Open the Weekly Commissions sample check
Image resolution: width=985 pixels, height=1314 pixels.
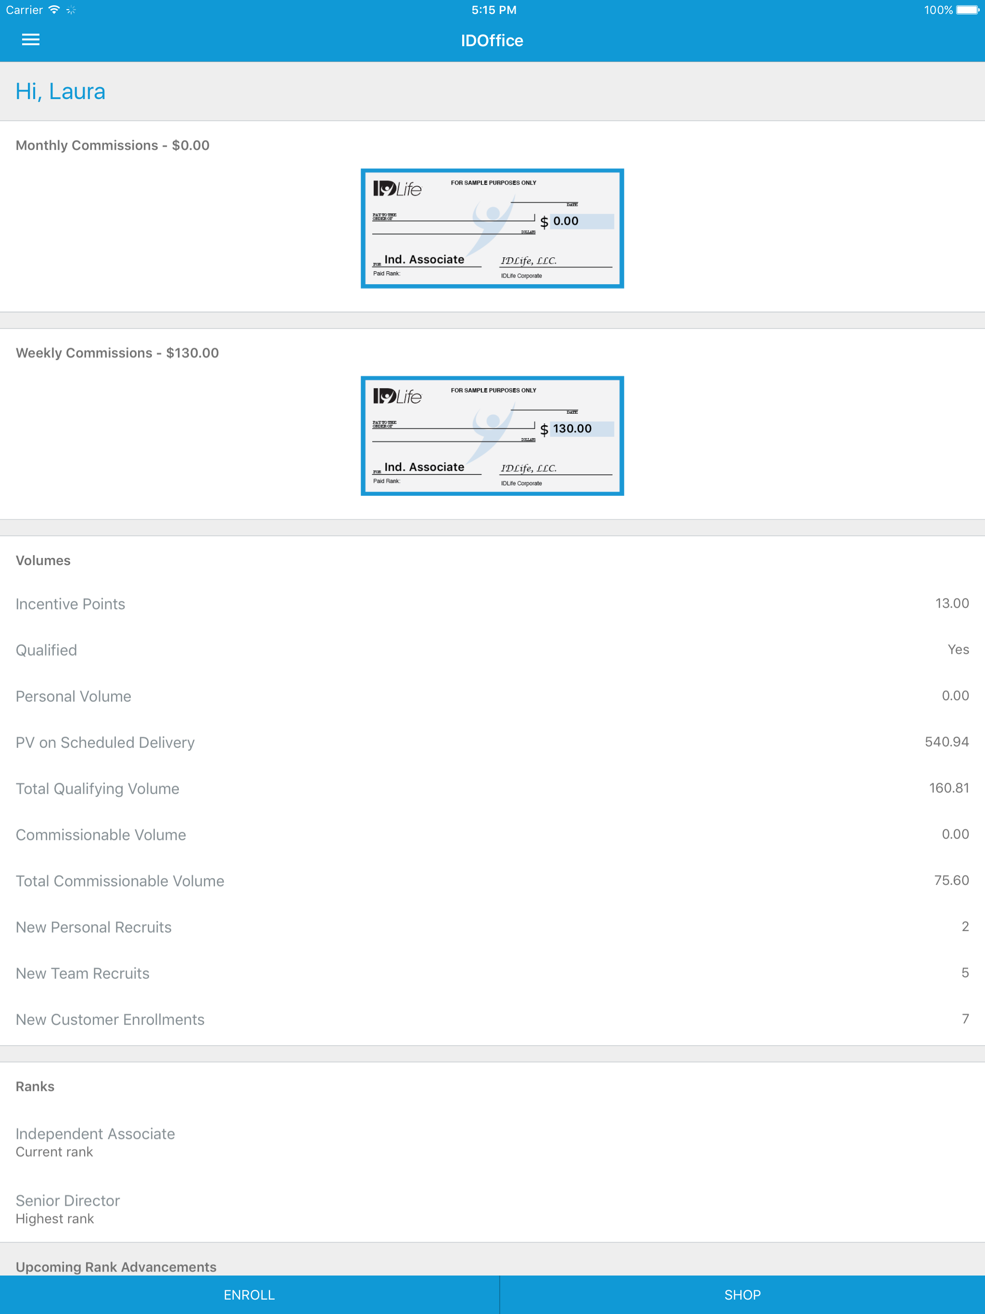(492, 435)
